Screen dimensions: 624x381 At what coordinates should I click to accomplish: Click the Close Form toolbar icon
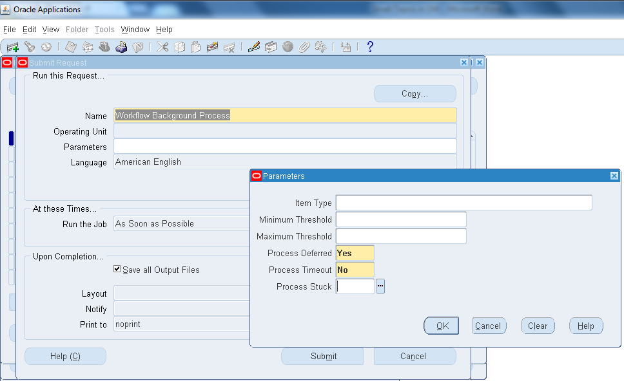click(x=138, y=47)
